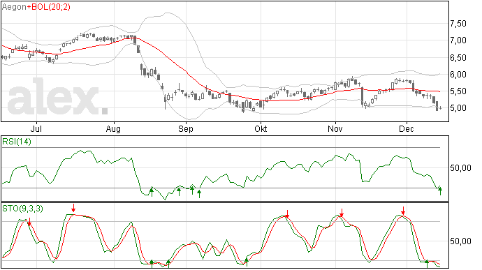Image resolution: width=482 pixels, height=270 pixels.
Task: Click the +BOL(20;2) indicator label
Action: tap(49, 7)
